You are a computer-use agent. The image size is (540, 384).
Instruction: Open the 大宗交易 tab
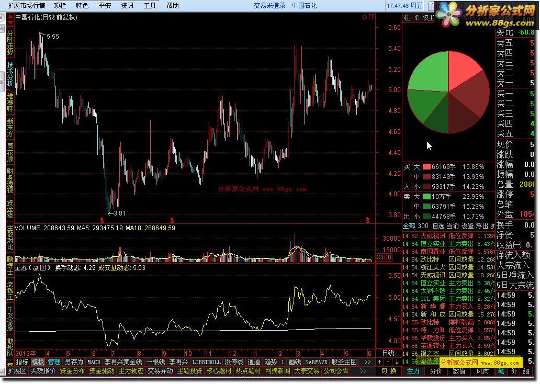pyautogui.click(x=307, y=371)
